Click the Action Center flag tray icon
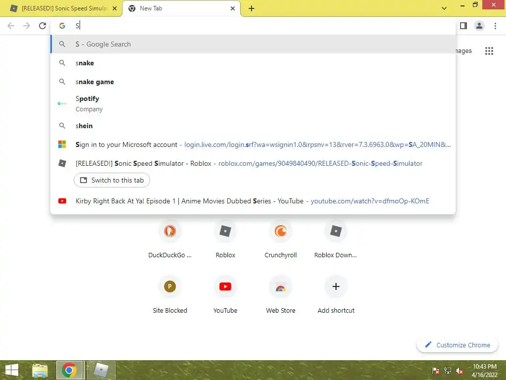The height and width of the screenshot is (380, 506). pyautogui.click(x=436, y=371)
